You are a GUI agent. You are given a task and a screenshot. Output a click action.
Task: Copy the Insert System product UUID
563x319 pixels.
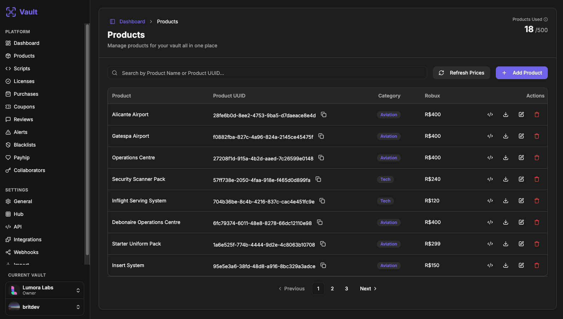tap(323, 265)
